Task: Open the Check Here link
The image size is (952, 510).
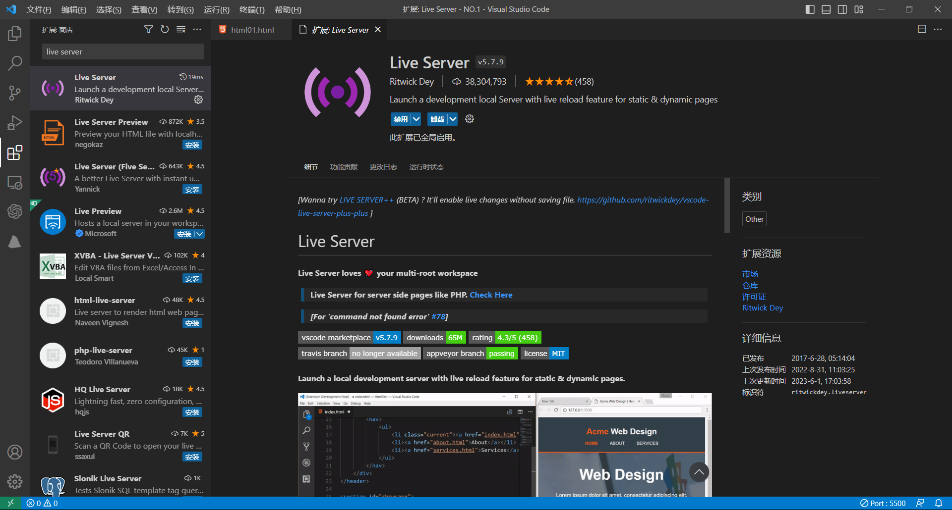Action: tap(491, 295)
